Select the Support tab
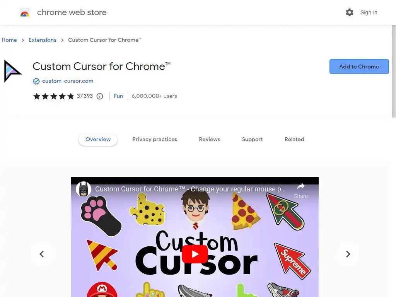This screenshot has width=396, height=297. pos(252,139)
